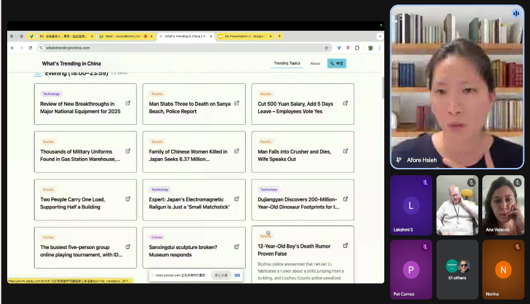Image resolution: width=530 pixels, height=304 pixels.
Task: Select Pat Carrea participant tile
Action: (411, 269)
